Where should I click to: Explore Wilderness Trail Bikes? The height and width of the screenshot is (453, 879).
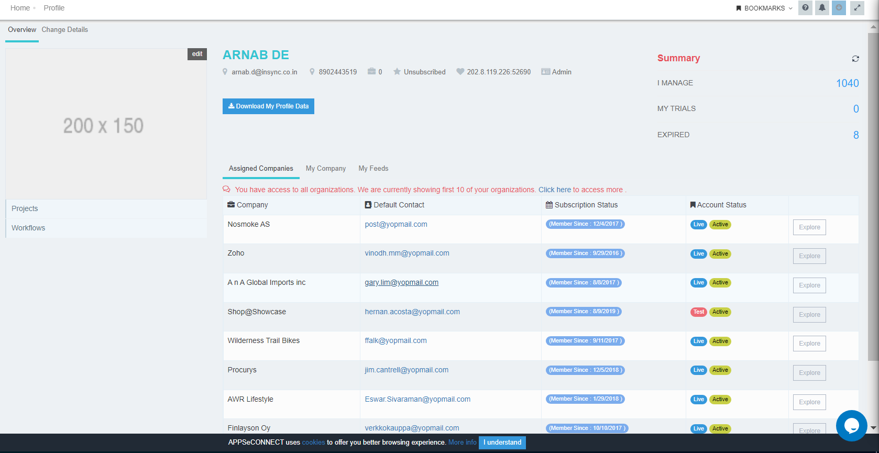coord(809,344)
